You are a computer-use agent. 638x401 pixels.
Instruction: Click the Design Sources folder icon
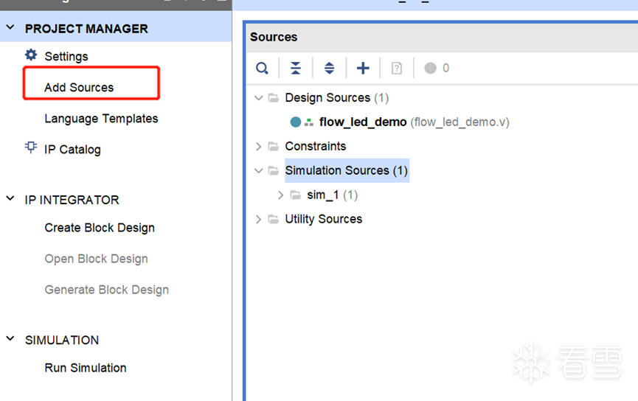(274, 98)
